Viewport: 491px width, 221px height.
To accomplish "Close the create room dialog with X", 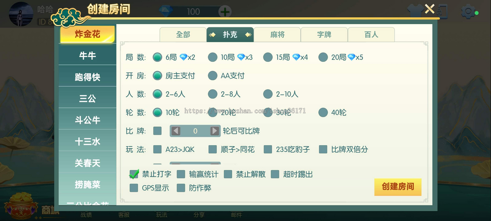I will (x=429, y=9).
